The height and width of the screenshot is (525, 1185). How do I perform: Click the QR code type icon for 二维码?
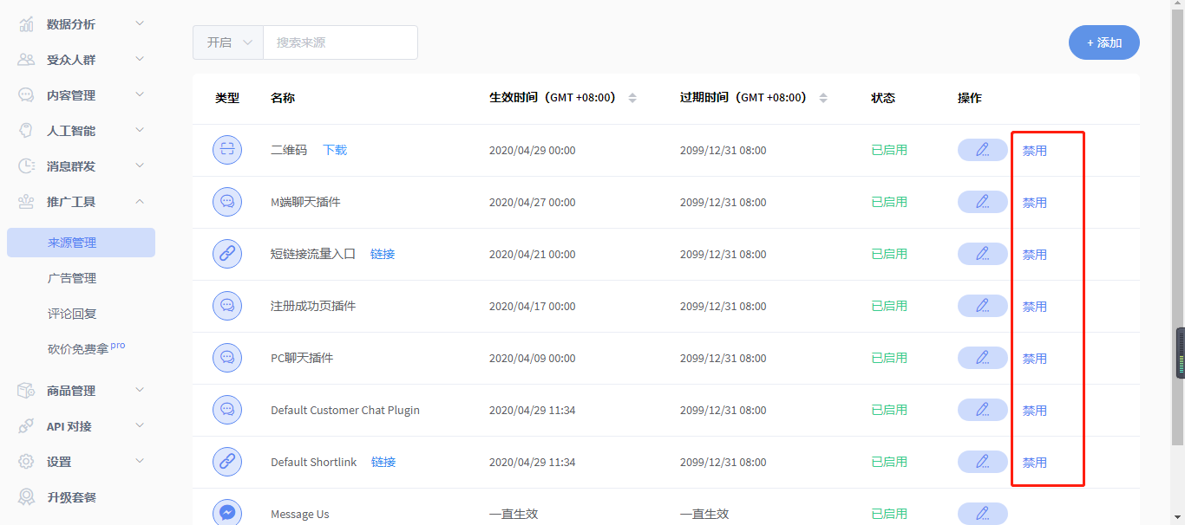[x=227, y=150]
